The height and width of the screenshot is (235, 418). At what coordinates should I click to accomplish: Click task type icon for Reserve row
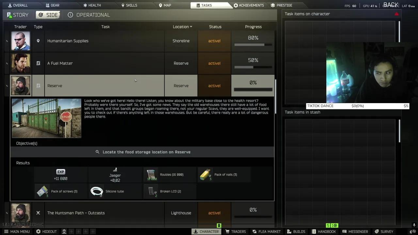click(x=38, y=86)
